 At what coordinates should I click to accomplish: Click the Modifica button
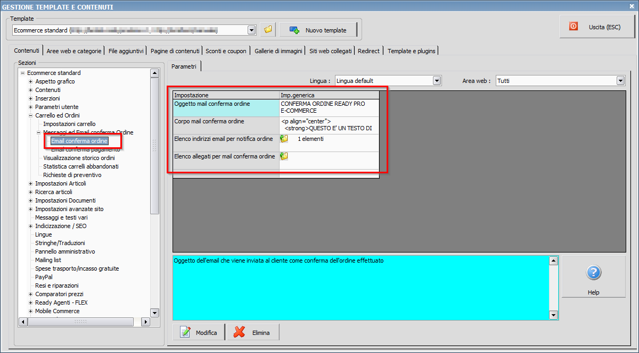coord(199,332)
